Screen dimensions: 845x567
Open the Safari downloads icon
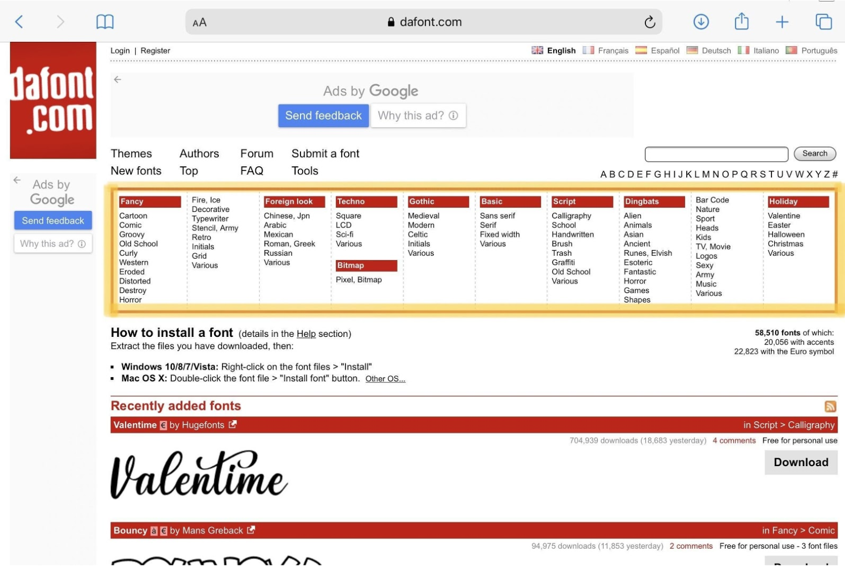click(x=701, y=22)
